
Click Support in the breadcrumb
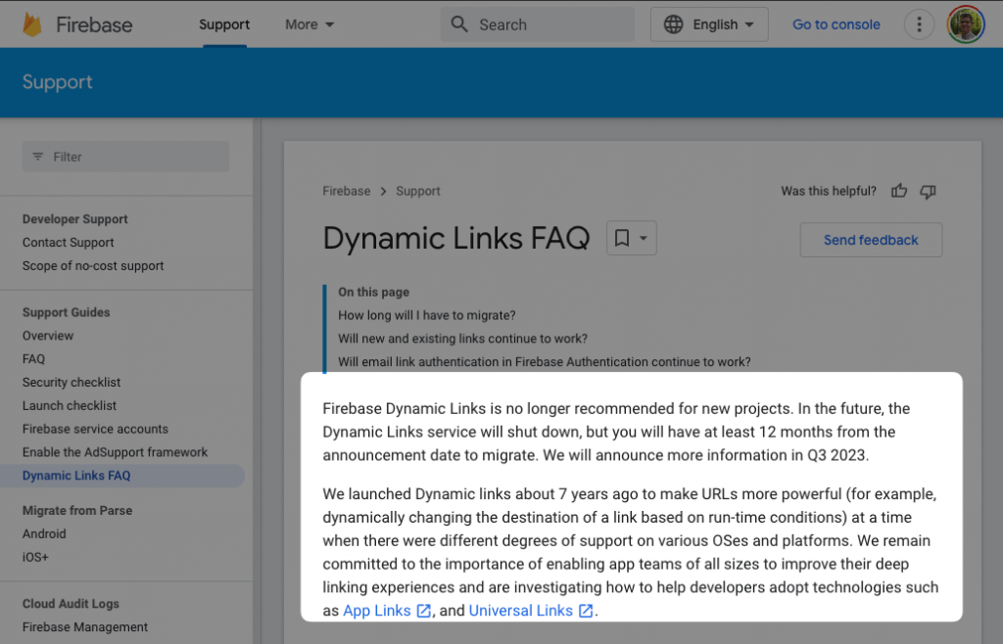[x=417, y=191]
